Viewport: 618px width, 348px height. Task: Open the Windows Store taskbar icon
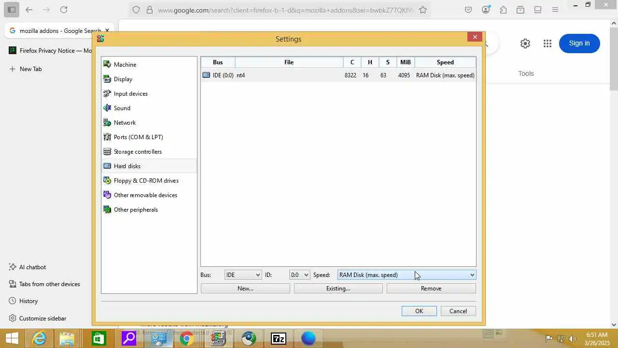click(98, 338)
